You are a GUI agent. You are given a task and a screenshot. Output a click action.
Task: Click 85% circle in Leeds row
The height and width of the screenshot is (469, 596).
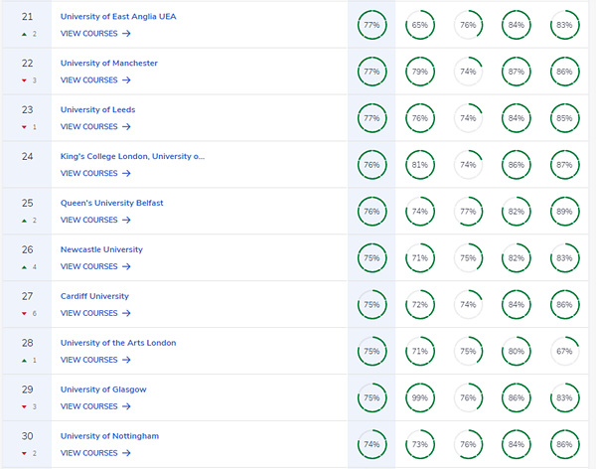(x=565, y=118)
